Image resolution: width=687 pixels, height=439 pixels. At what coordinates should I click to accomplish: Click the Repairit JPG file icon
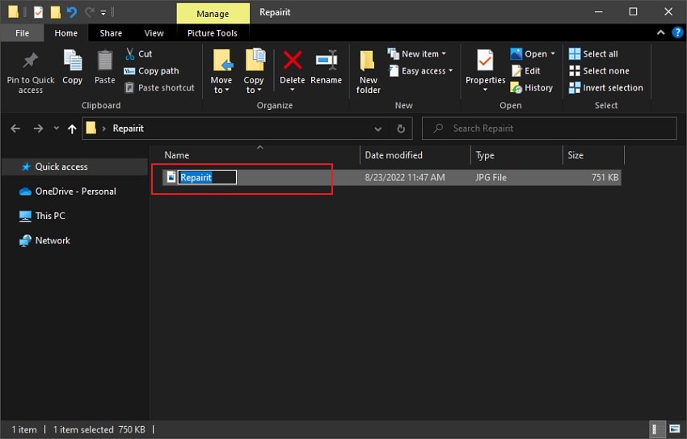171,177
